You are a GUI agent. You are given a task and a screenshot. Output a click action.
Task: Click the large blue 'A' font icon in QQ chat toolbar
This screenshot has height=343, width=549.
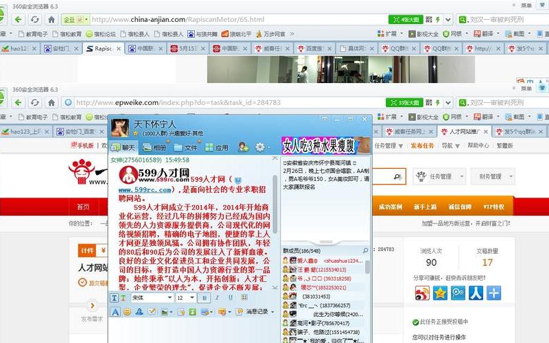(x=115, y=311)
